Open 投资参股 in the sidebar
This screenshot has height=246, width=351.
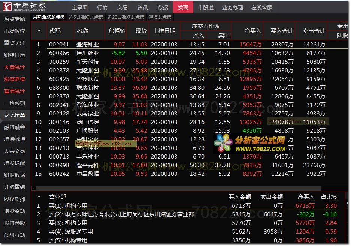[x=15, y=223]
